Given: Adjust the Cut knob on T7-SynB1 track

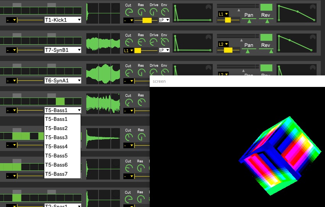Looking at the screenshot, I should click(x=129, y=42).
